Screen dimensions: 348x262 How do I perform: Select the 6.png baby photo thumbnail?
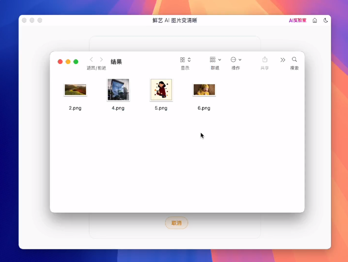[204, 89]
